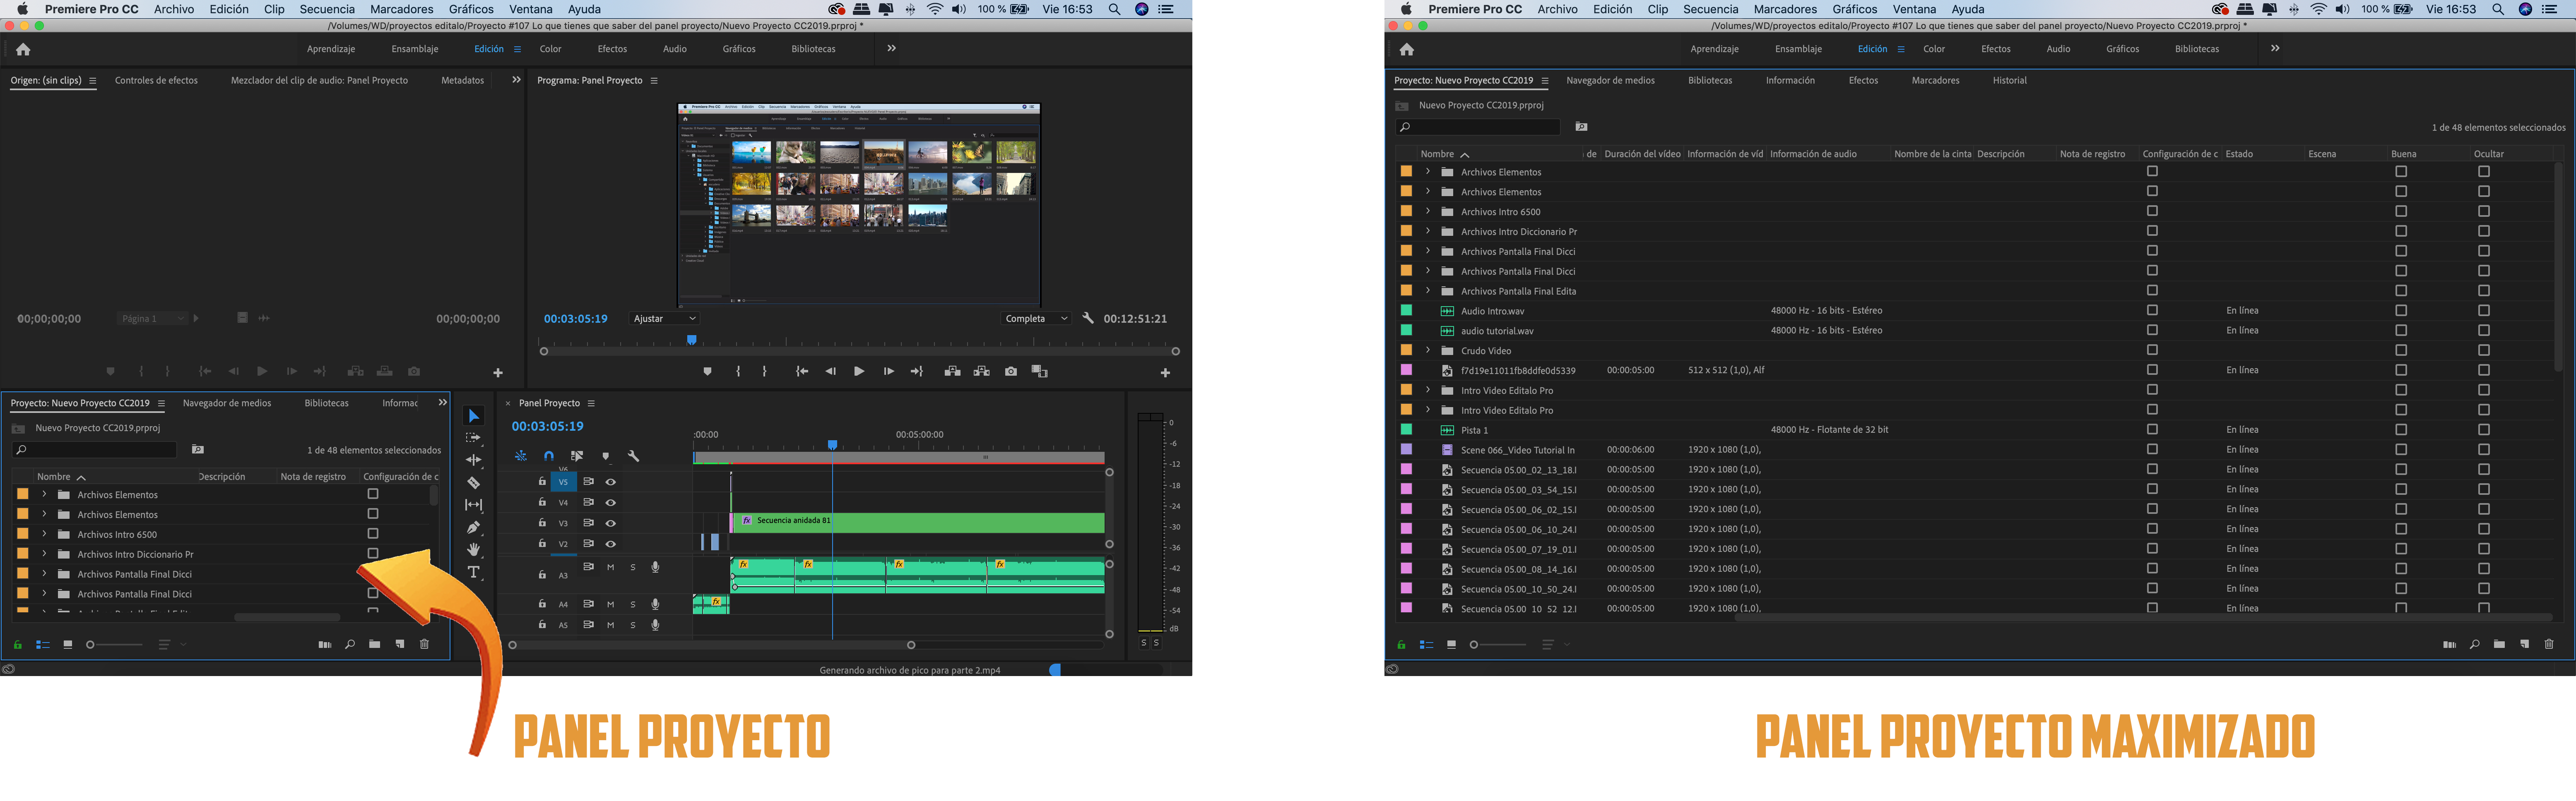Click thumbnail zoom slider in left project panel

[115, 645]
